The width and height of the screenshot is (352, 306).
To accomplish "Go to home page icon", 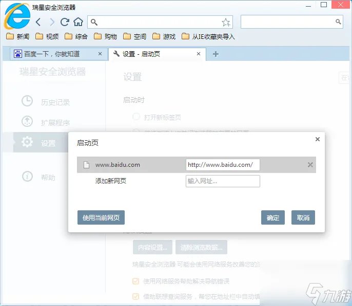I will 78,22.
